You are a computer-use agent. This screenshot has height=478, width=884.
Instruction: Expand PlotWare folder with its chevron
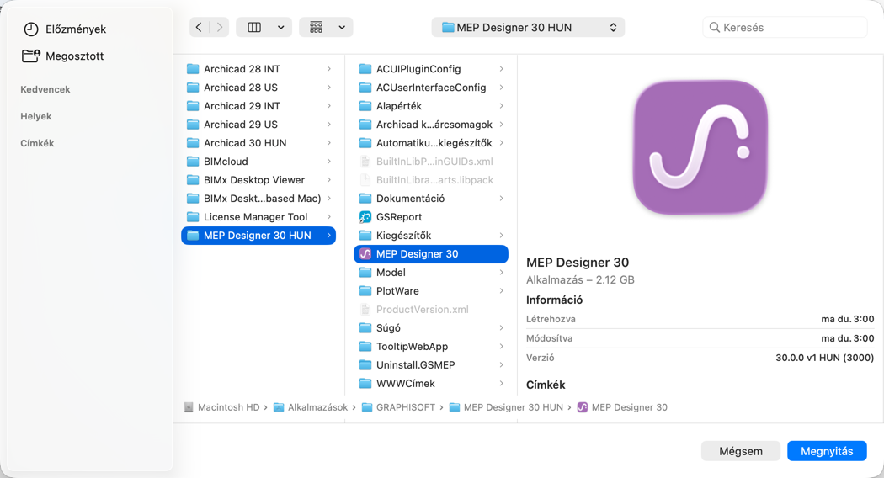pyautogui.click(x=501, y=291)
